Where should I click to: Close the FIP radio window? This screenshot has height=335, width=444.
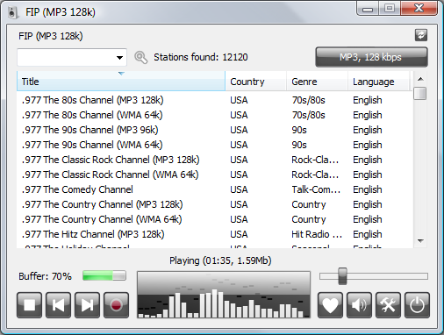tap(419, 9)
